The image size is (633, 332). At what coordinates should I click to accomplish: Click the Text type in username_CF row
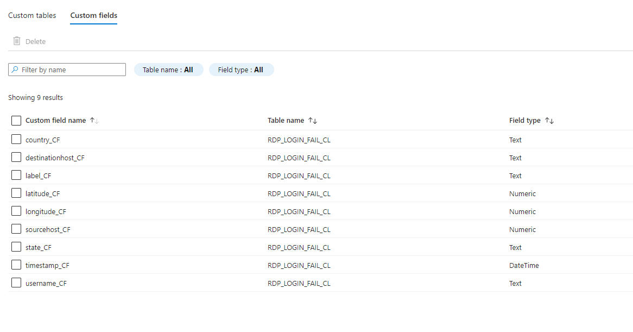515,283
